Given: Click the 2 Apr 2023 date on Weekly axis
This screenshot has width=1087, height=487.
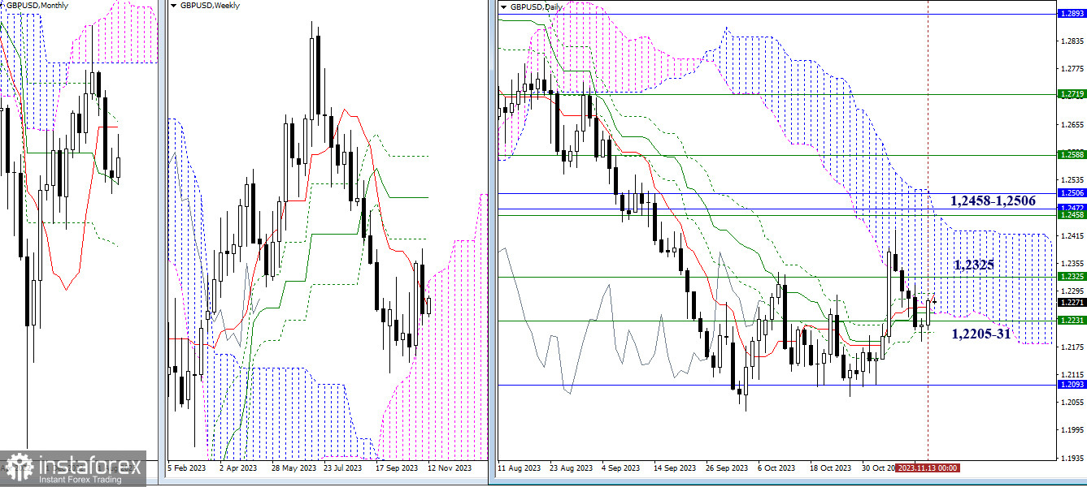Looking at the screenshot, I should coord(238,468).
